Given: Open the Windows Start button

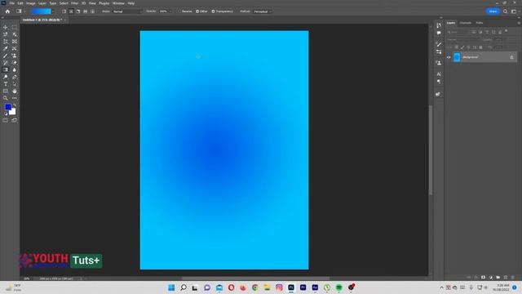Looking at the screenshot, I should (171, 287).
